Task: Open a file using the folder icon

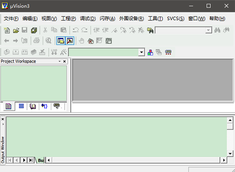Action: pos(16,30)
